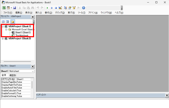Open the 実行(R) menu
Viewport: 169px width, 108px height.
[71, 13]
